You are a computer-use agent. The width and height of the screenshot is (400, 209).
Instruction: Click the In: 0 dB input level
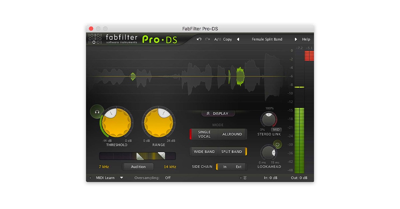pos(271,178)
